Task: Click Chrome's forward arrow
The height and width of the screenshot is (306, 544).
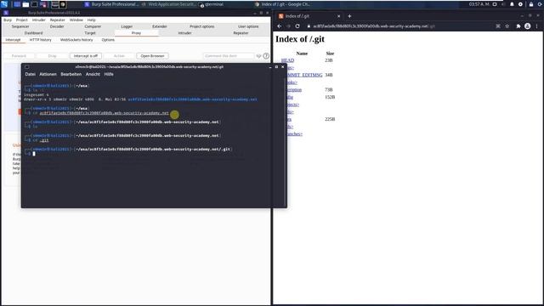Action: pyautogui.click(x=288, y=26)
